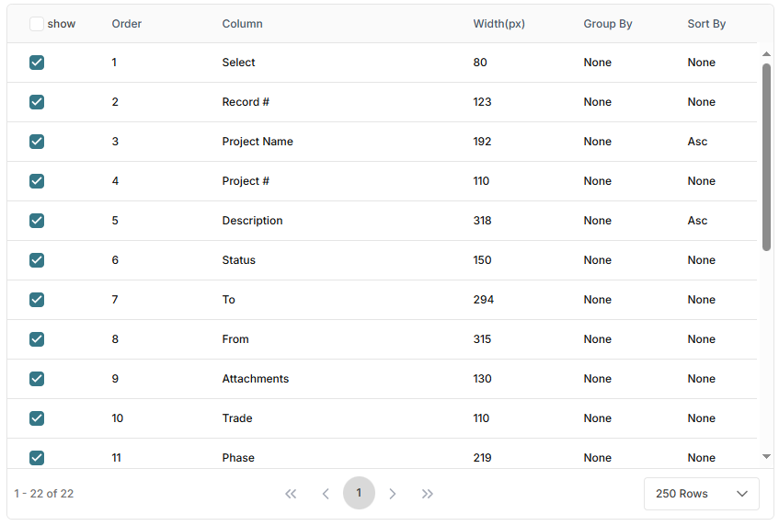The height and width of the screenshot is (526, 779).
Task: Click the width value 318 for Description
Action: [482, 221]
